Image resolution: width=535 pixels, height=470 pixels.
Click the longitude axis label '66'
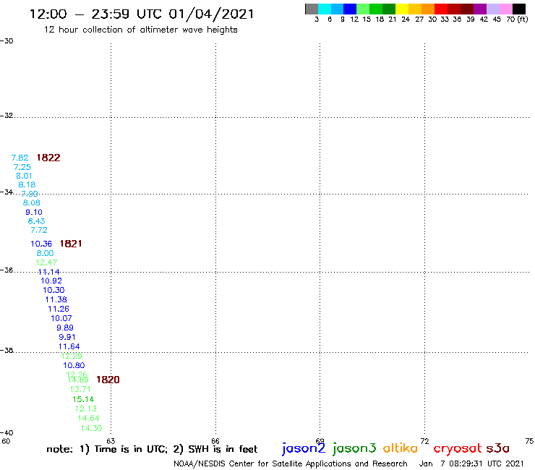tap(215, 441)
